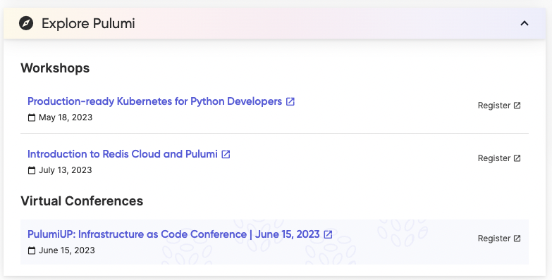
Task: Click calendar icon next to July 13, 2023
Action: click(x=32, y=170)
